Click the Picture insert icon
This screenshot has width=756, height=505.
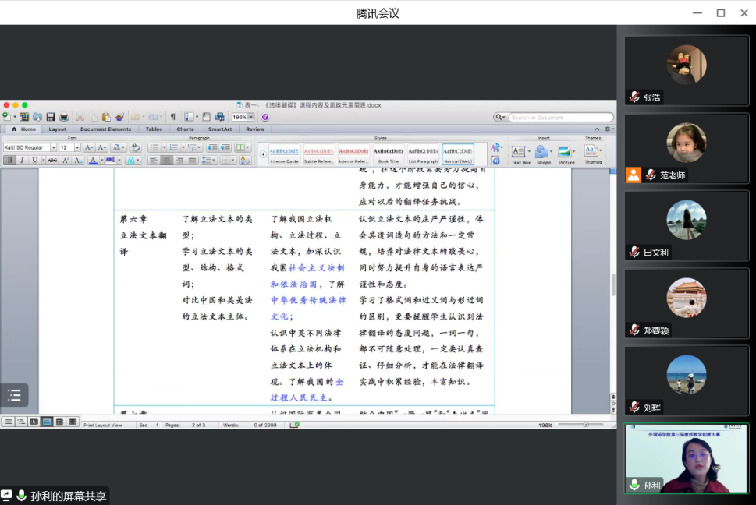coord(566,153)
